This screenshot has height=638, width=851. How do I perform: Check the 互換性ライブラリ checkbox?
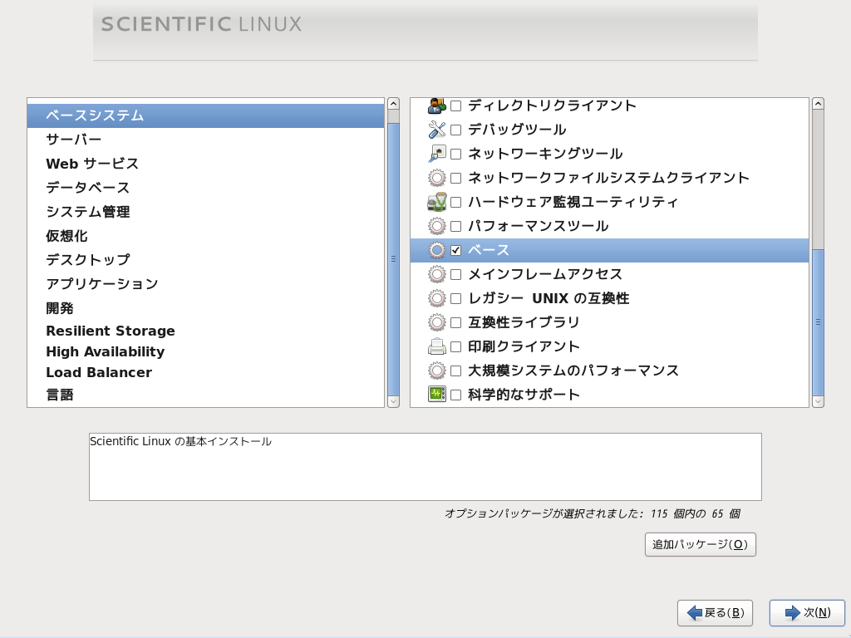(x=456, y=323)
